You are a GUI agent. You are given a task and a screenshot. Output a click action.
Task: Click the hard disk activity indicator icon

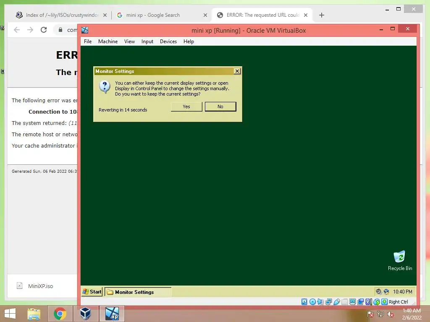tap(304, 302)
